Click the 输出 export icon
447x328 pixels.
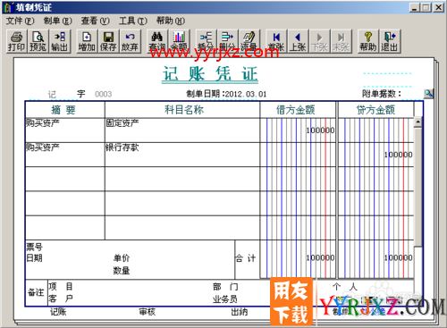(x=60, y=41)
